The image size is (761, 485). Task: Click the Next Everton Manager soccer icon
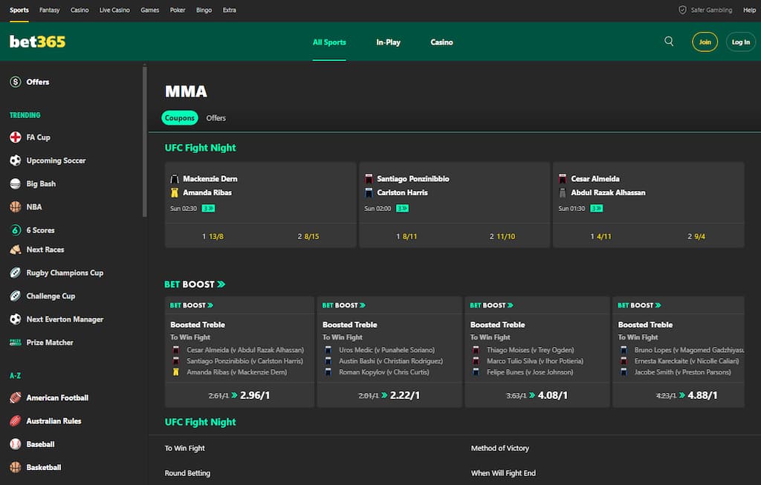[x=16, y=319]
